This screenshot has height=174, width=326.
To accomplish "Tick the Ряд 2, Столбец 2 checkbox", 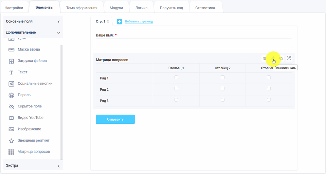I will (x=222, y=89).
